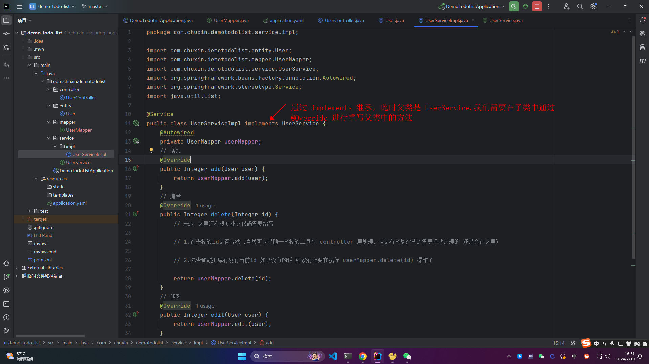Image resolution: width=649 pixels, height=364 pixels.
Task: Open Code With Me icon
Action: [x=566, y=6]
